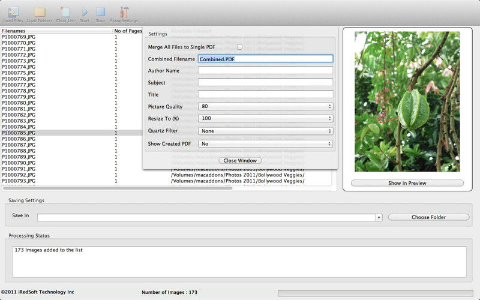Click the 'Number of Images : 173' status label
The image size is (480, 300).
pyautogui.click(x=169, y=292)
